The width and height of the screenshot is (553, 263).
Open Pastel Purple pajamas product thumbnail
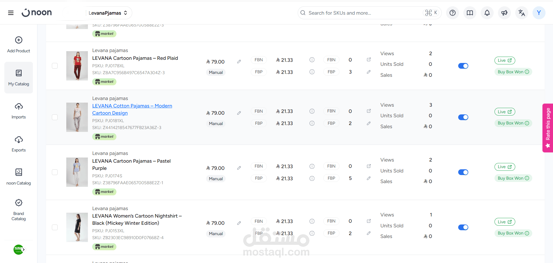77,172
